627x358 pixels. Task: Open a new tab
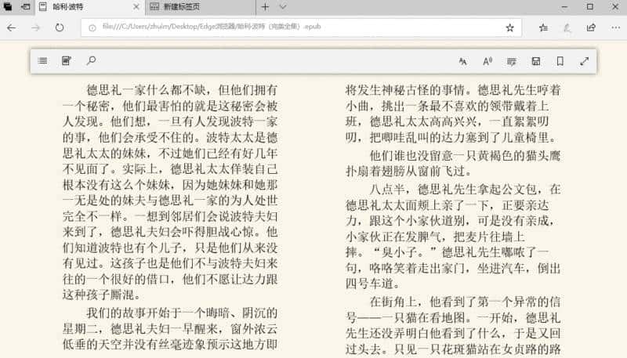tap(265, 7)
